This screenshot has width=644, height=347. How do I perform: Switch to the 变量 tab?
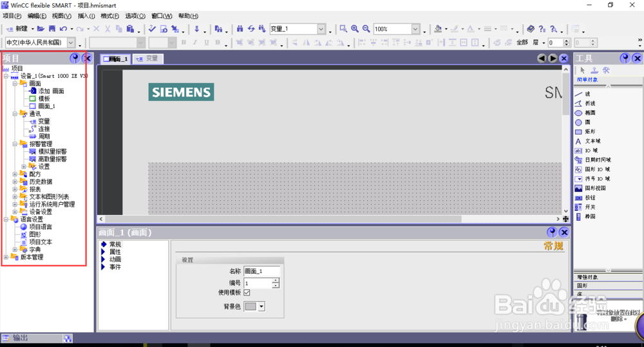(x=148, y=59)
